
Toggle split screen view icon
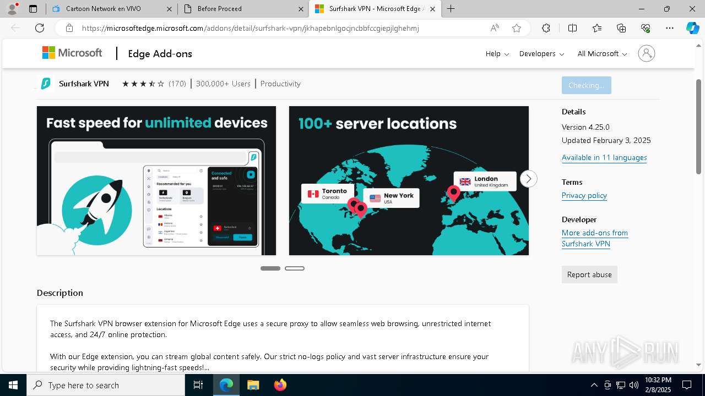coord(572,28)
